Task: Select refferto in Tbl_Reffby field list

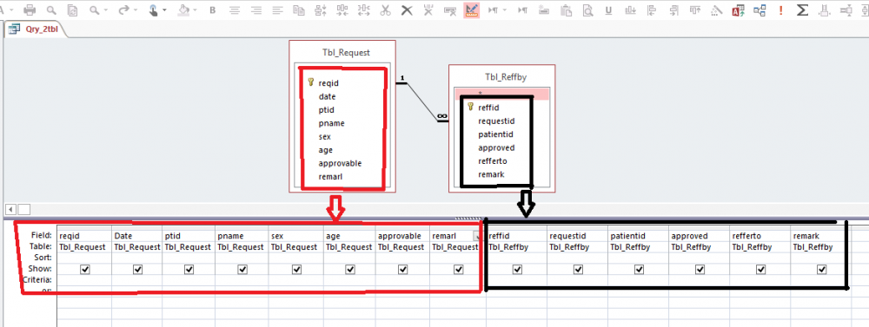Action: [492, 161]
